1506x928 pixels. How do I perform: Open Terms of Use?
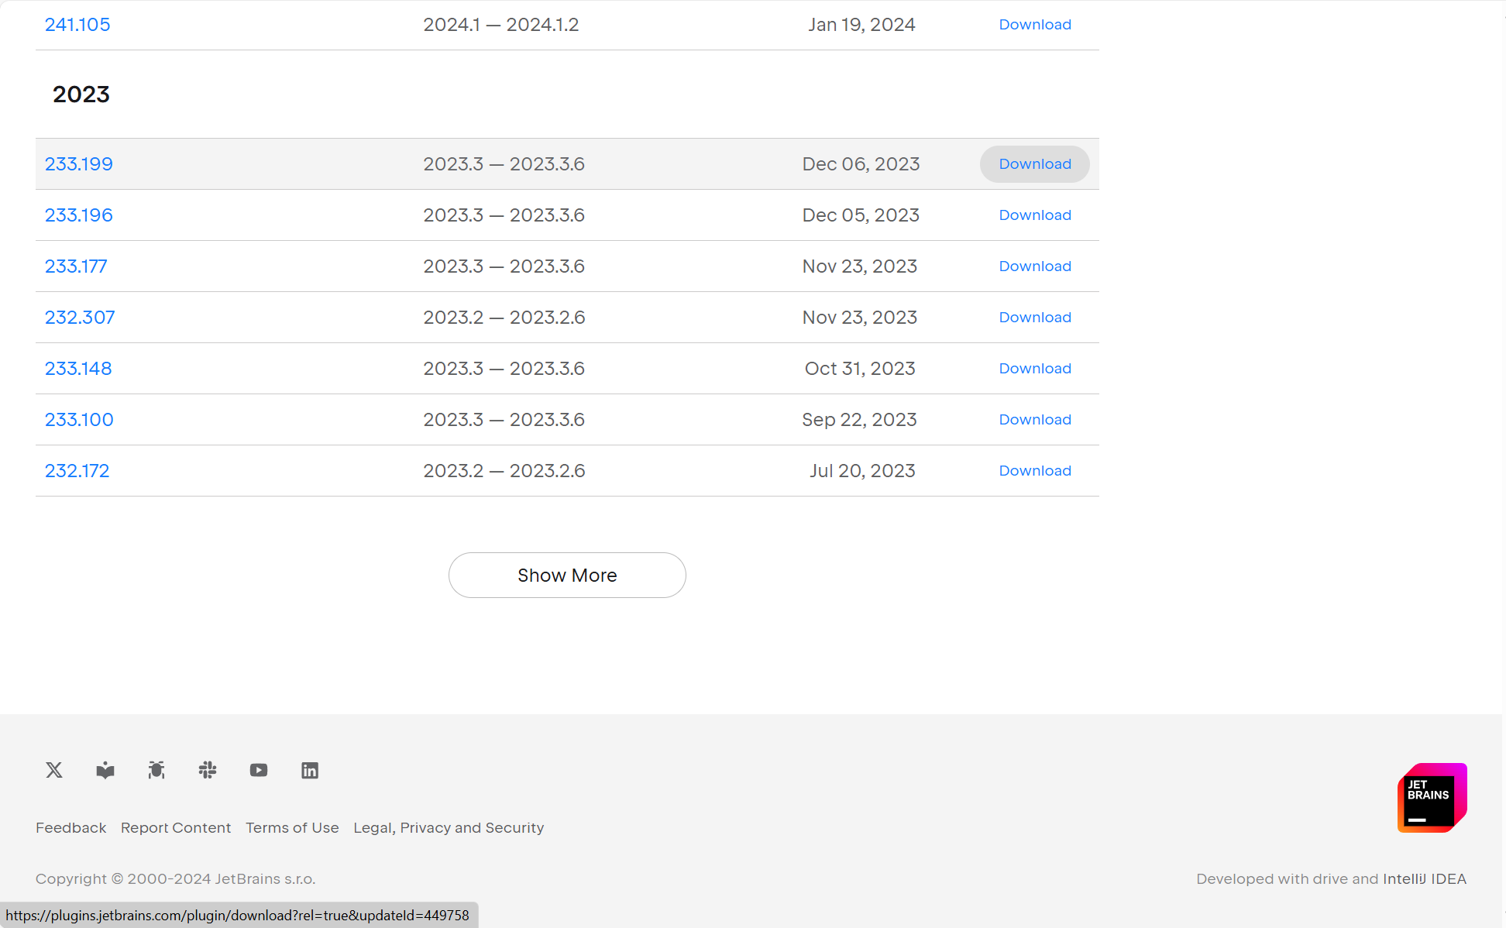coord(292,828)
